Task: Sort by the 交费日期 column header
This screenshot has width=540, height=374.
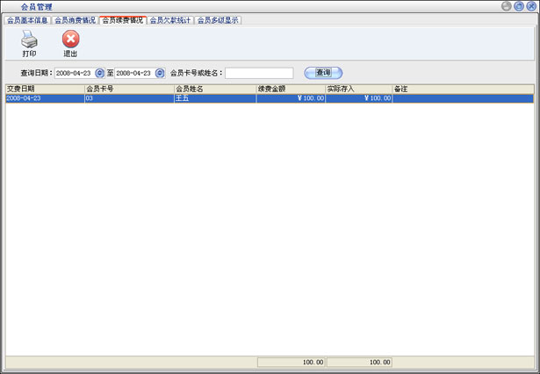Action: tap(44, 89)
